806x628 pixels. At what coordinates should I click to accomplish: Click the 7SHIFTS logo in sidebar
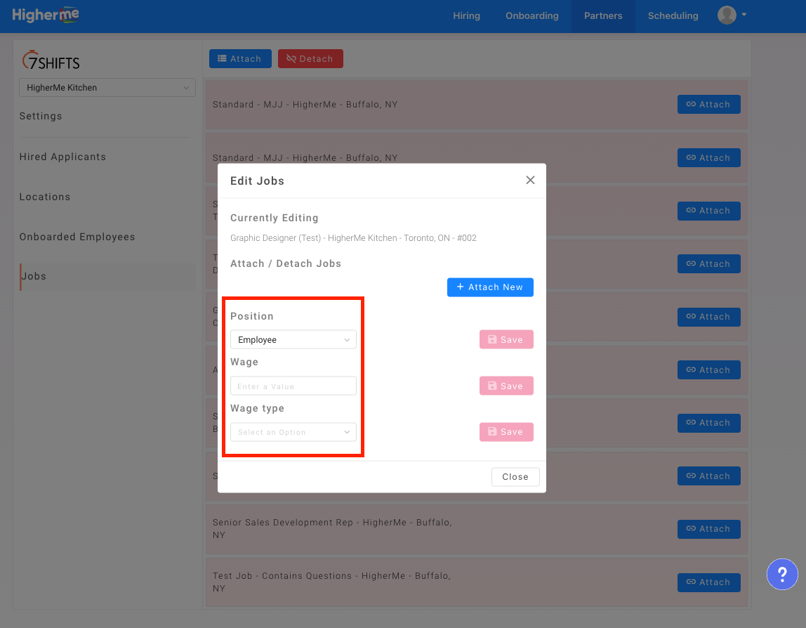(x=51, y=61)
